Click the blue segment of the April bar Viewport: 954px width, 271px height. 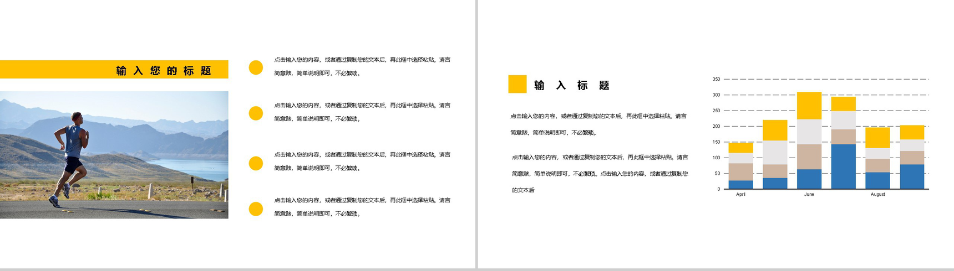tap(740, 185)
